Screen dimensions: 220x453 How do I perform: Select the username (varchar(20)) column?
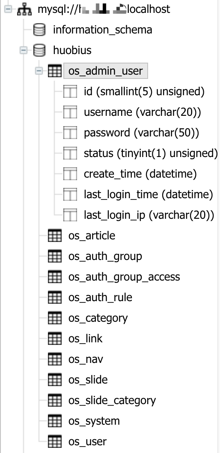point(143,112)
